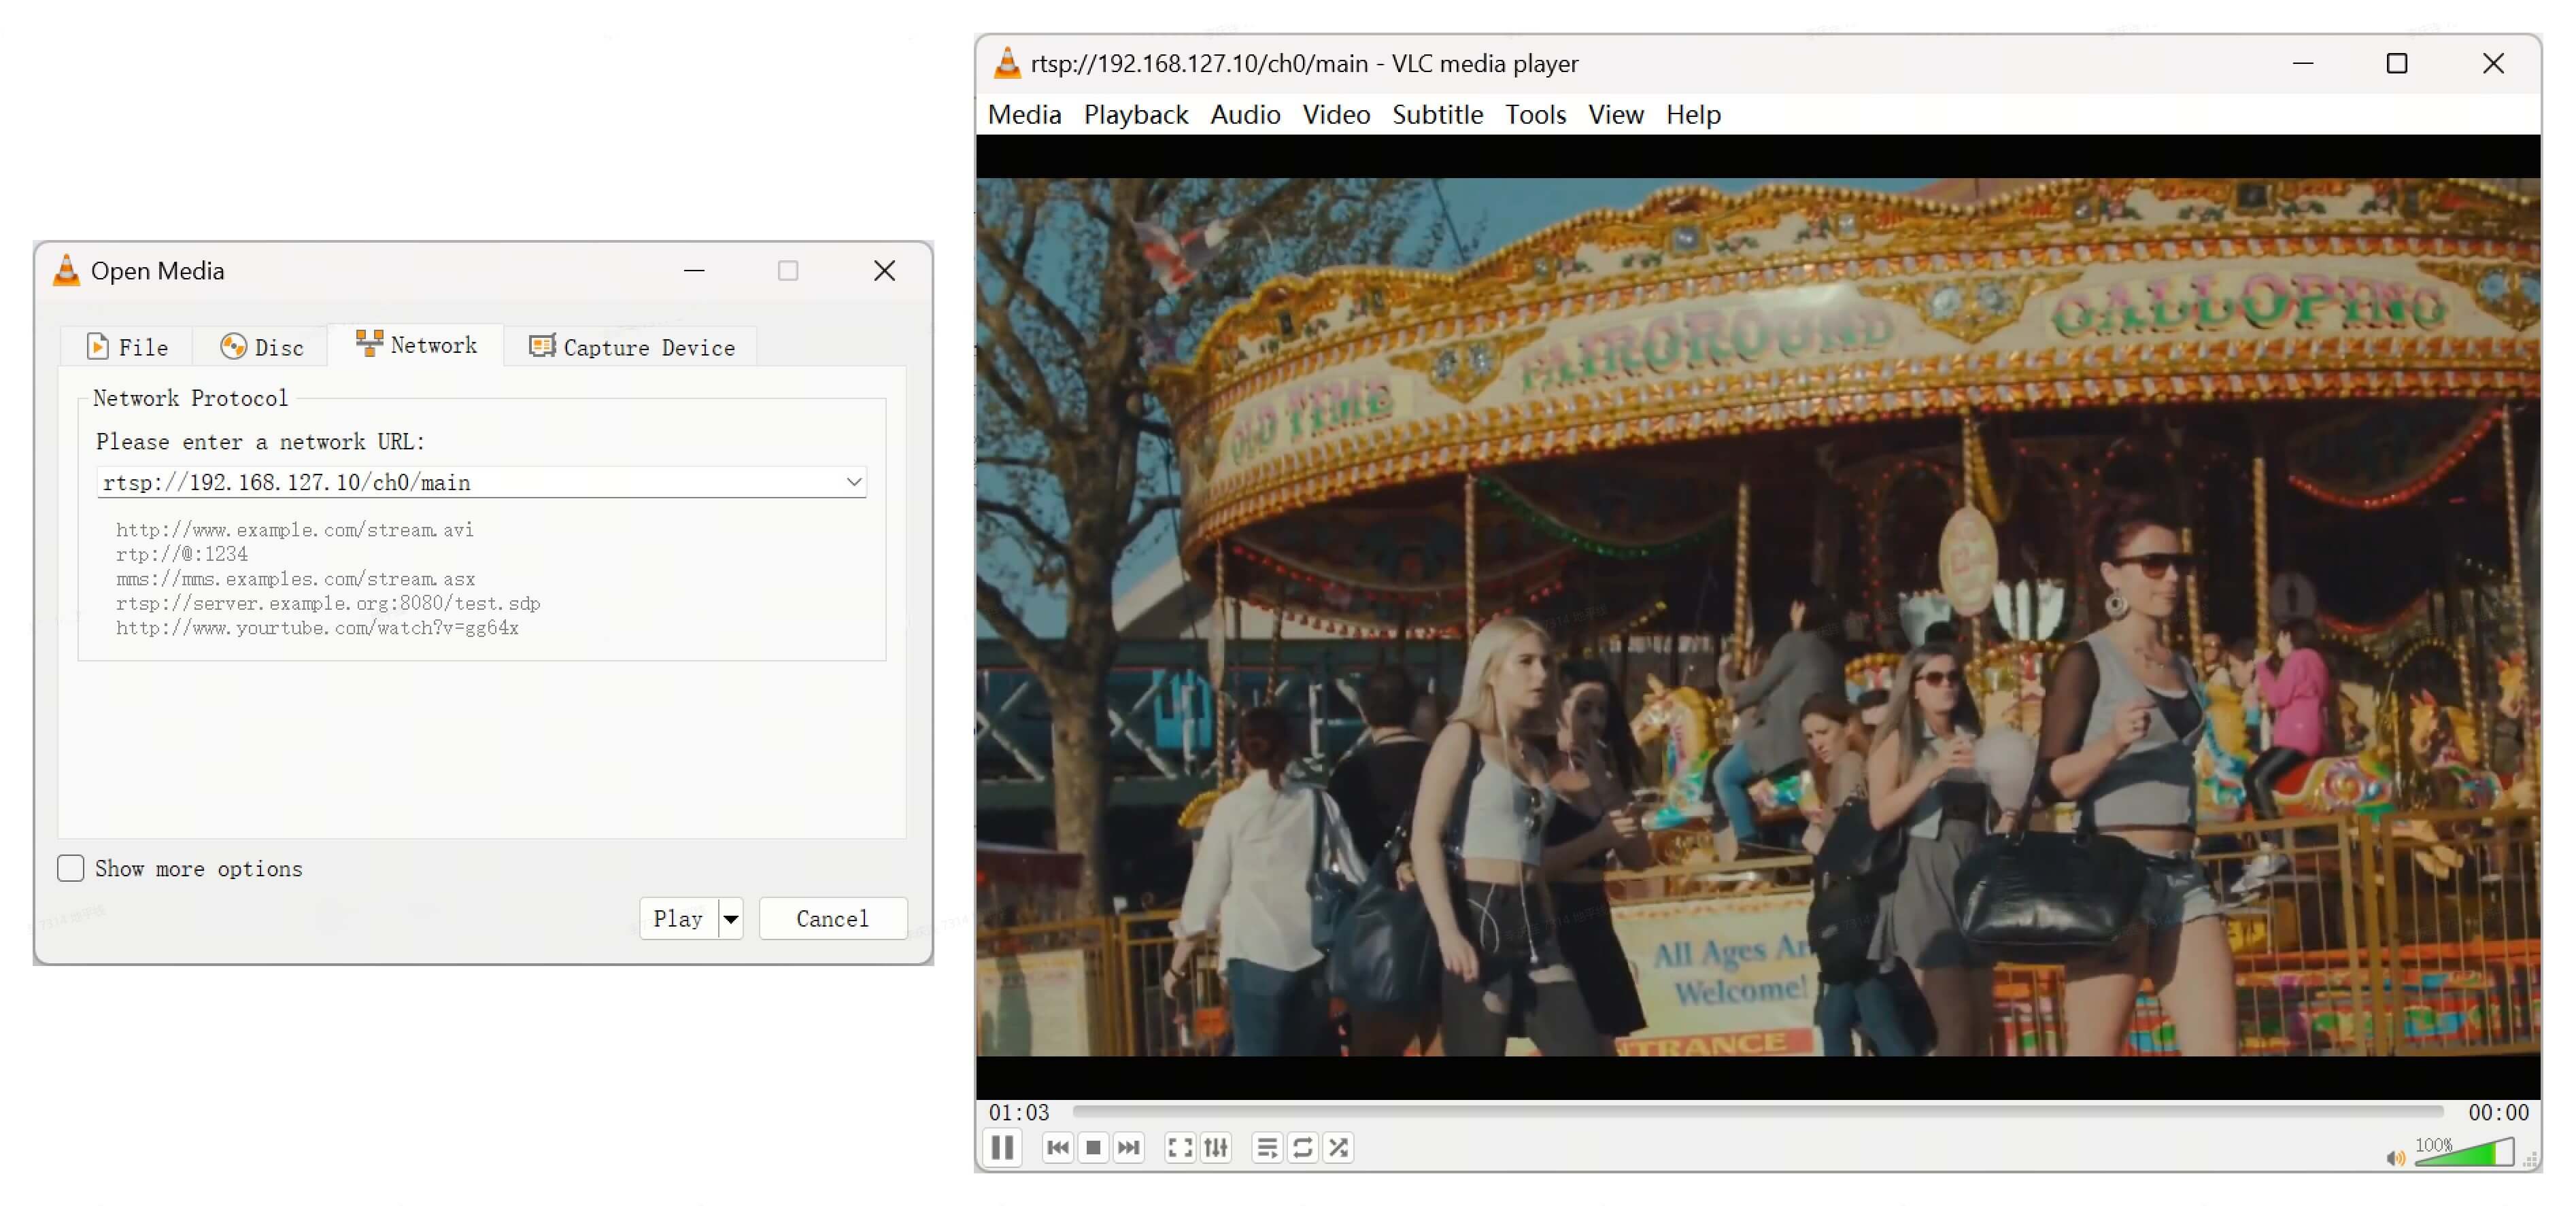Viewport: 2576px width, 1206px height.
Task: Click the Cancel button
Action: [832, 918]
